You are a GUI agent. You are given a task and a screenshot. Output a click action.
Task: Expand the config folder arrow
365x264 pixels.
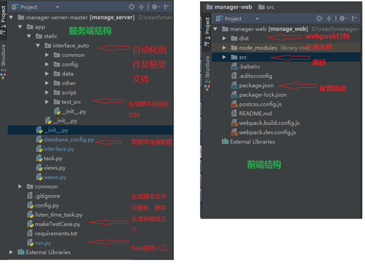(x=47, y=65)
